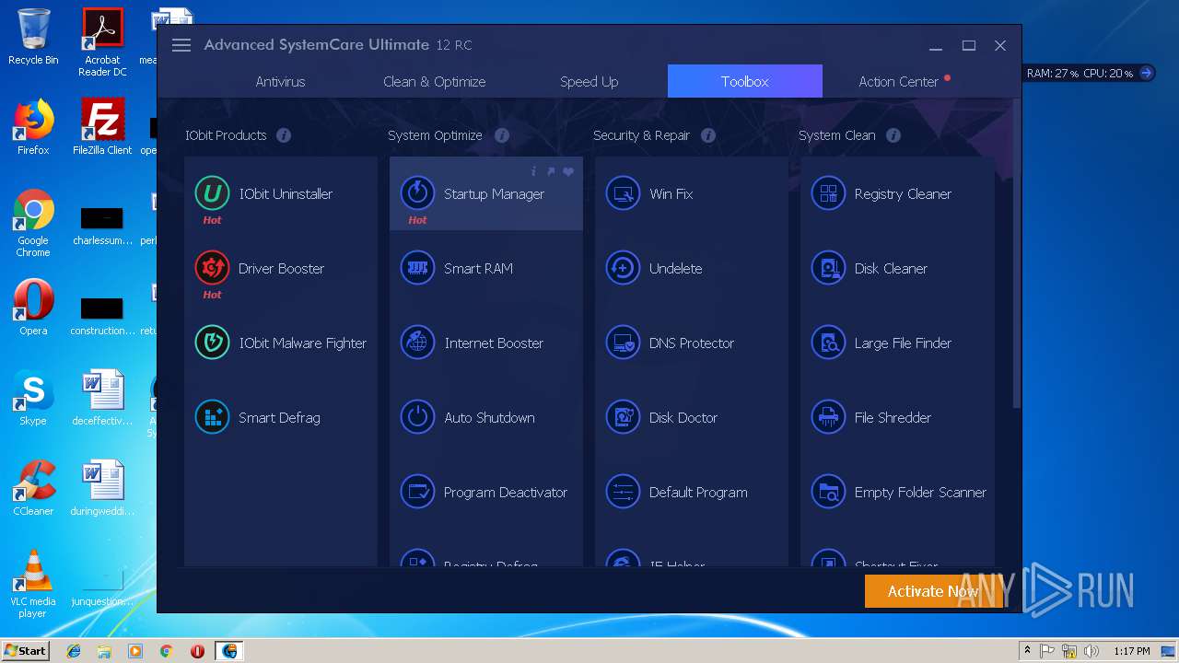Click Startup Manager info icon
The image size is (1179, 663).
point(533,171)
